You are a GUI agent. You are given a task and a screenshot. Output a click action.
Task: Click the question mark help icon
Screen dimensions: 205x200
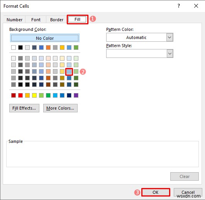[179, 6]
